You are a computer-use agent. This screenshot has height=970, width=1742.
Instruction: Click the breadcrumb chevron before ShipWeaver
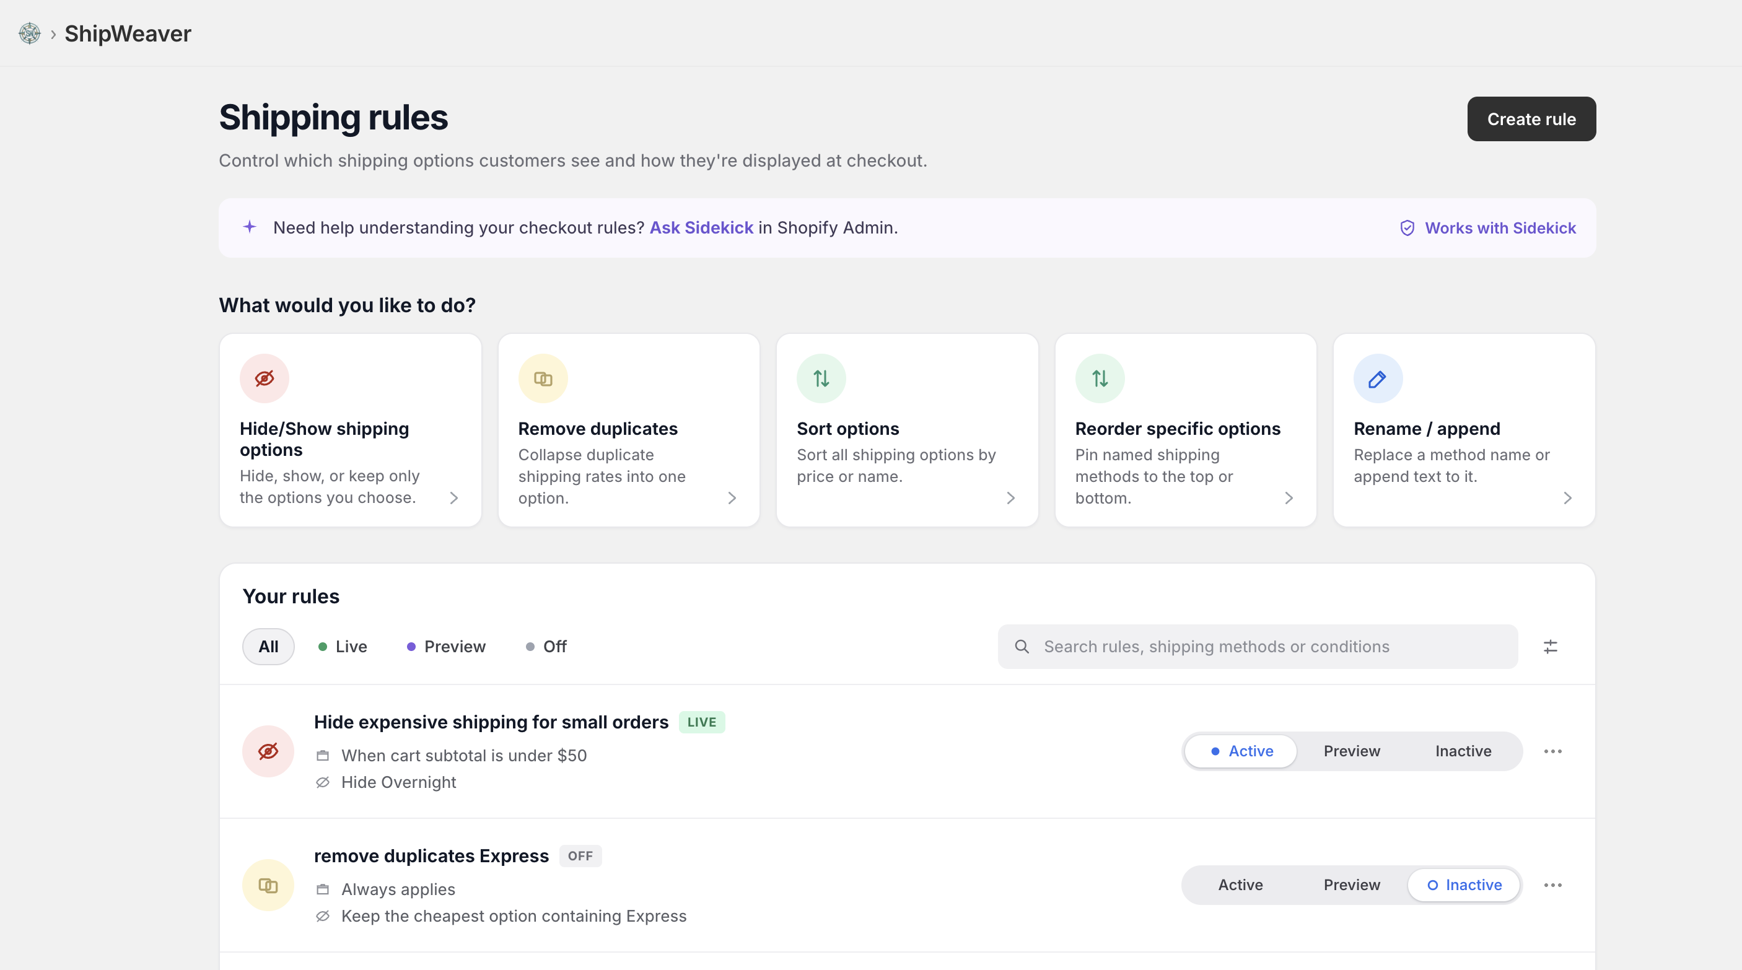[x=53, y=34]
